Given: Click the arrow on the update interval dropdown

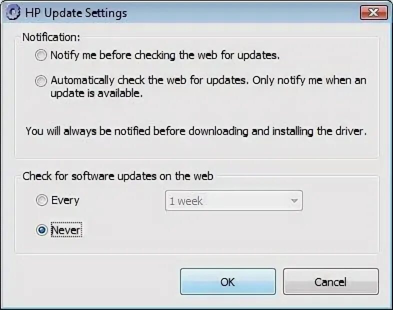Looking at the screenshot, I should (x=294, y=200).
